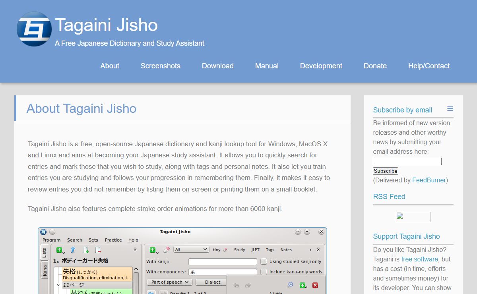477x294 pixels.
Task: Click the undo arrow icon in the popup panel
Action: click(x=237, y=285)
